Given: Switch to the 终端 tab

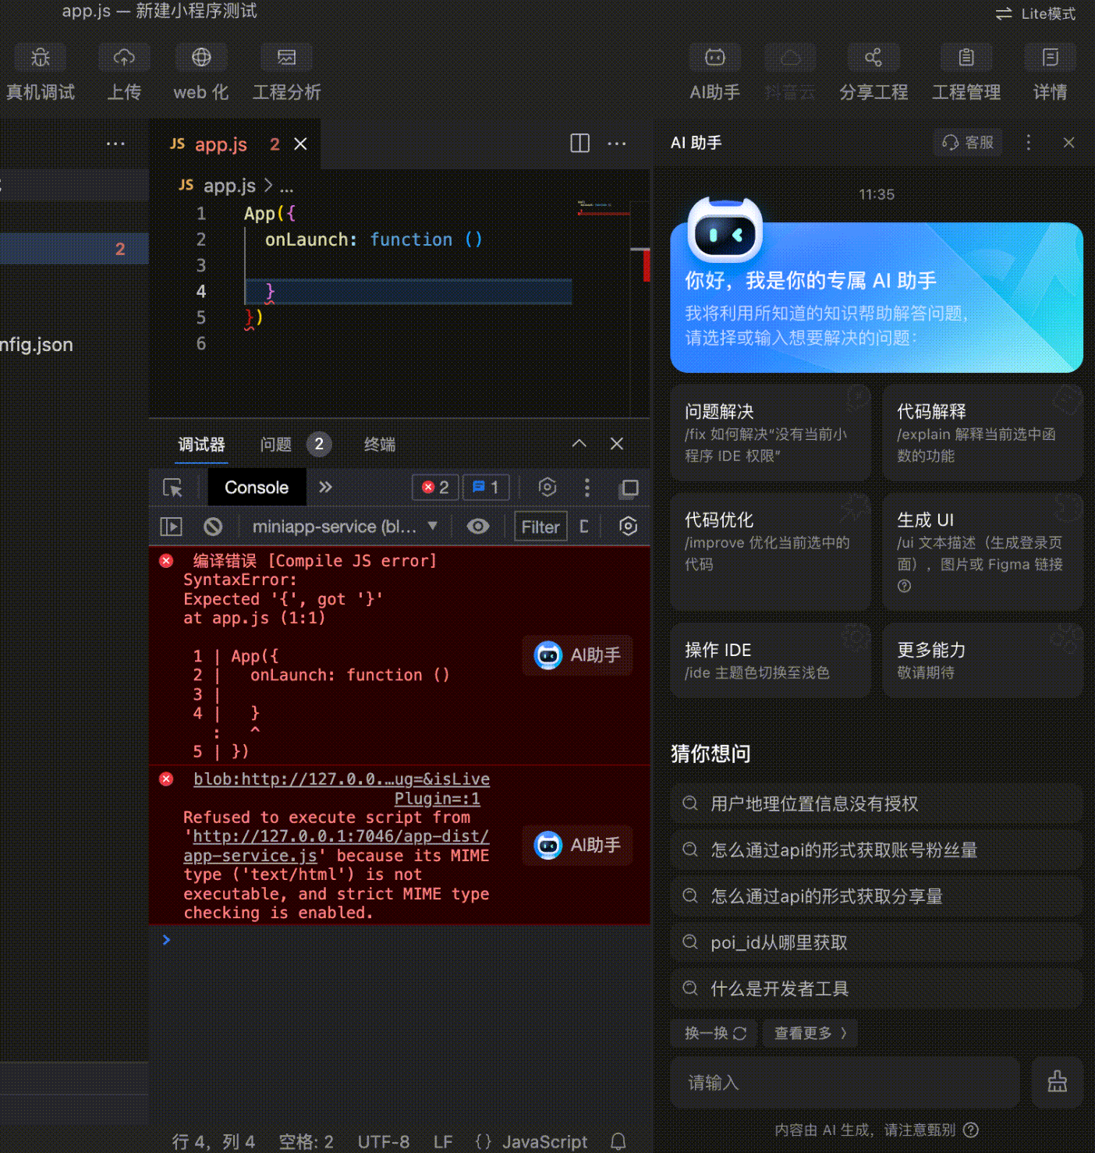Looking at the screenshot, I should coord(379,445).
